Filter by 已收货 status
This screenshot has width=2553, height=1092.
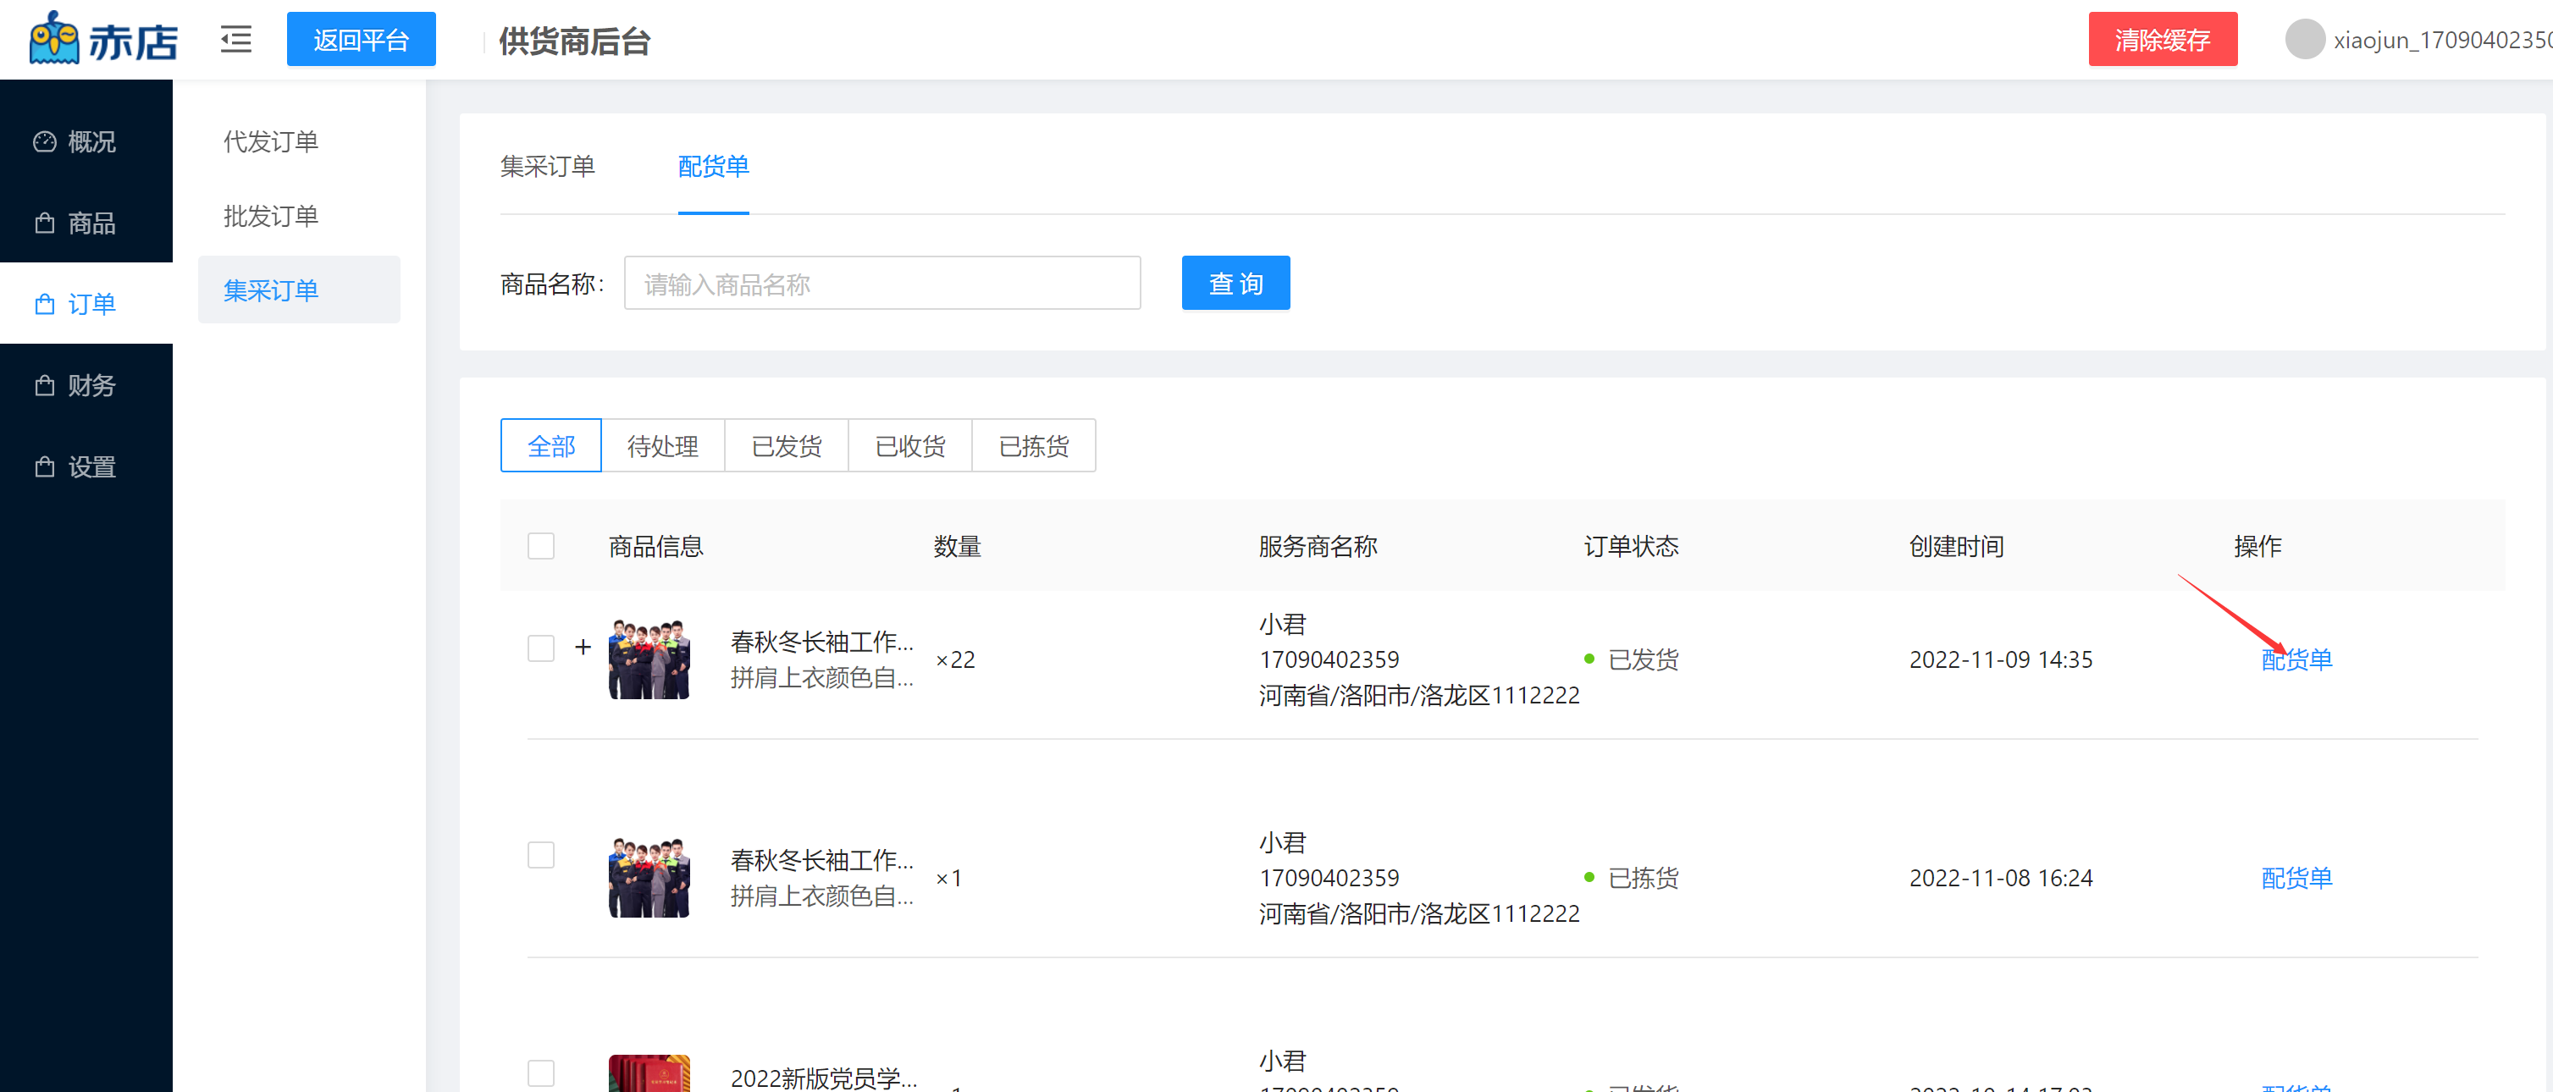pyautogui.click(x=911, y=446)
